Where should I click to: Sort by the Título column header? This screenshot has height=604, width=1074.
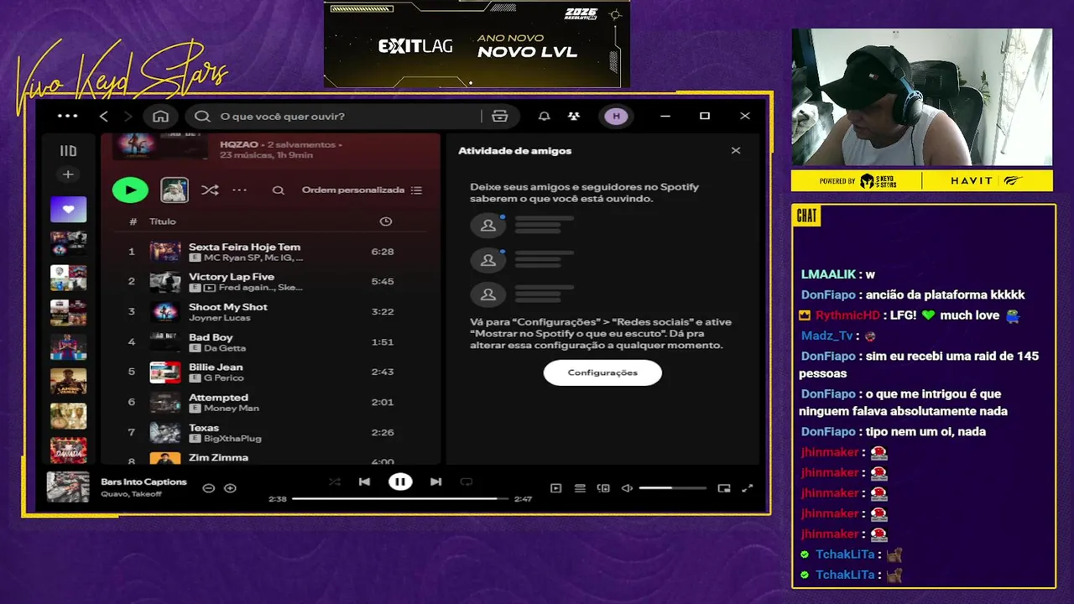click(x=163, y=221)
